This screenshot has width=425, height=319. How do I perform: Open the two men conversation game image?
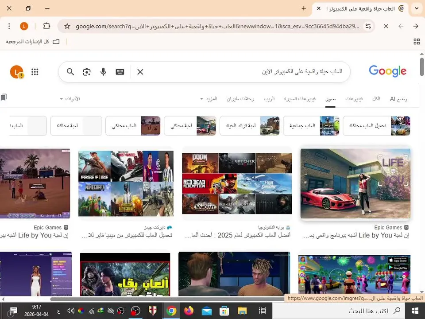[234, 274]
